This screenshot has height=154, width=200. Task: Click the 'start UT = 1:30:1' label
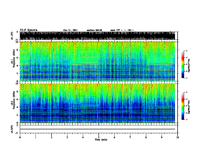tap(122, 30)
